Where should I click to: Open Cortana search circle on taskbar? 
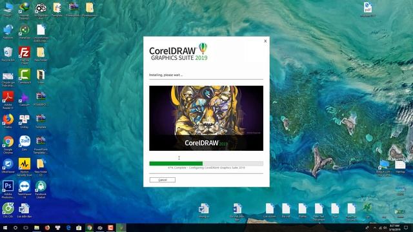click(x=15, y=227)
